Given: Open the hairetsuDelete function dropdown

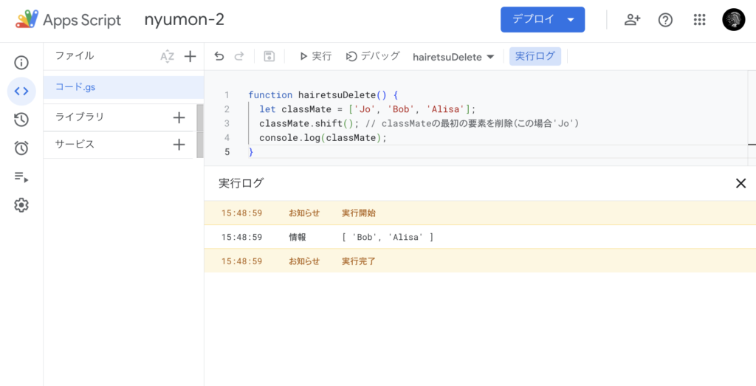Looking at the screenshot, I should tap(453, 57).
